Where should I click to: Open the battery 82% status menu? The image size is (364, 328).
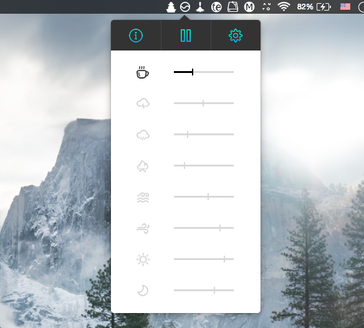(314, 7)
